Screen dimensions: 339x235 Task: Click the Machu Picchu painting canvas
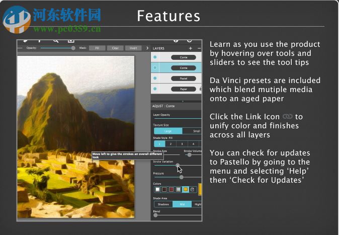(75, 137)
